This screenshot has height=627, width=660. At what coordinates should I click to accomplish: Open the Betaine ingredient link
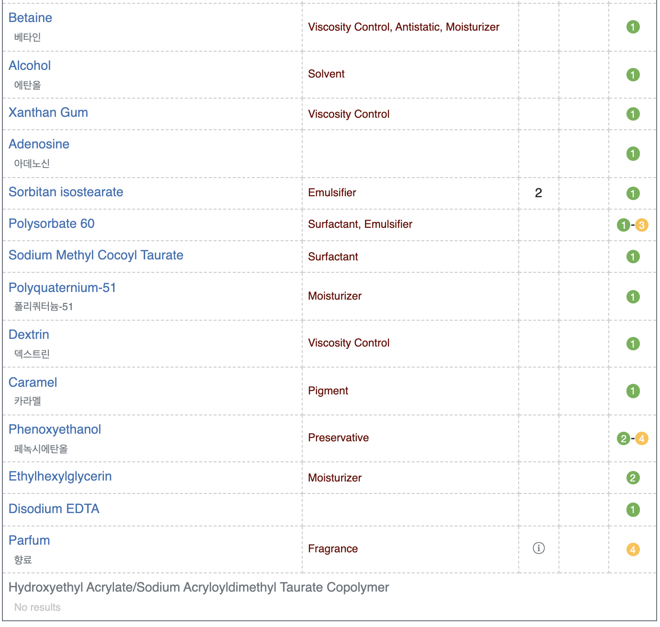pos(30,18)
